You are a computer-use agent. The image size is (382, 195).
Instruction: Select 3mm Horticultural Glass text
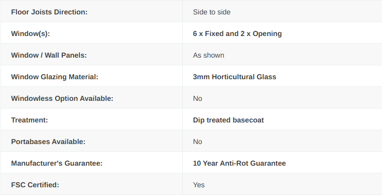coord(234,77)
